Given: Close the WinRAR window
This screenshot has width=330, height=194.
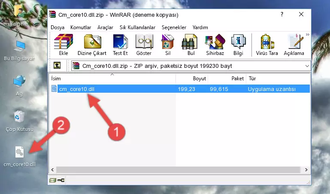Looking at the screenshot, I should [301, 14].
